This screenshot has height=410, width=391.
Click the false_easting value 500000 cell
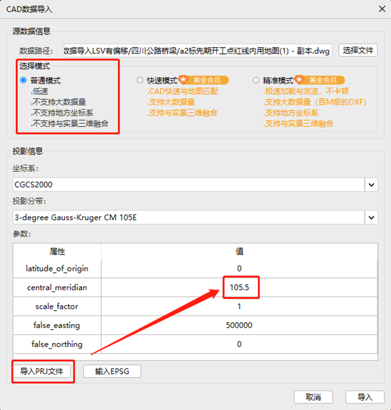click(240, 325)
